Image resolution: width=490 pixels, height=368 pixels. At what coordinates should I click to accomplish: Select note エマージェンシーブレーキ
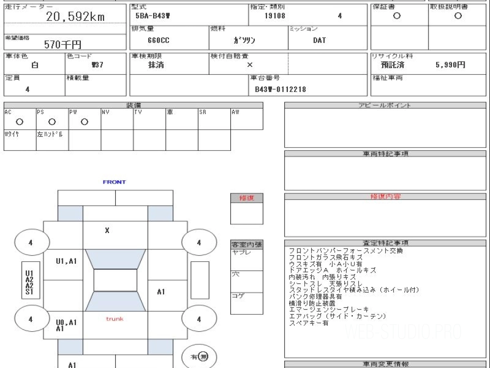pyautogui.click(x=329, y=310)
